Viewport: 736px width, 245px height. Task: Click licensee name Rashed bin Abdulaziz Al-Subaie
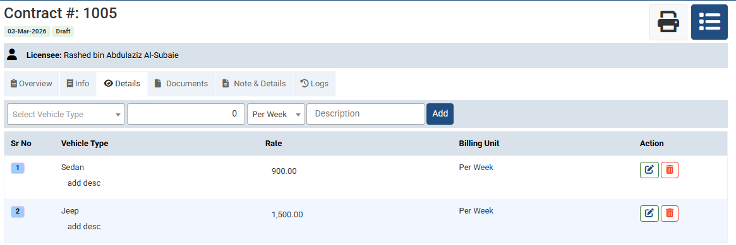pos(121,55)
